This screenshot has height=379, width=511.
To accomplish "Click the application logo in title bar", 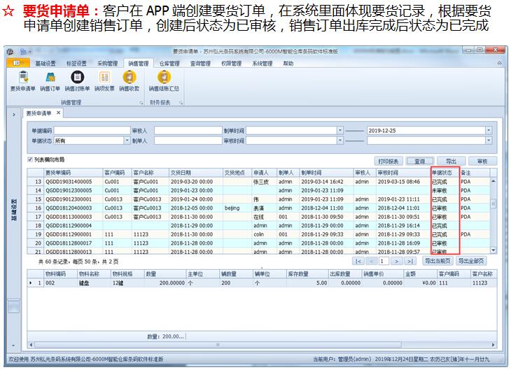I will click(10, 52).
